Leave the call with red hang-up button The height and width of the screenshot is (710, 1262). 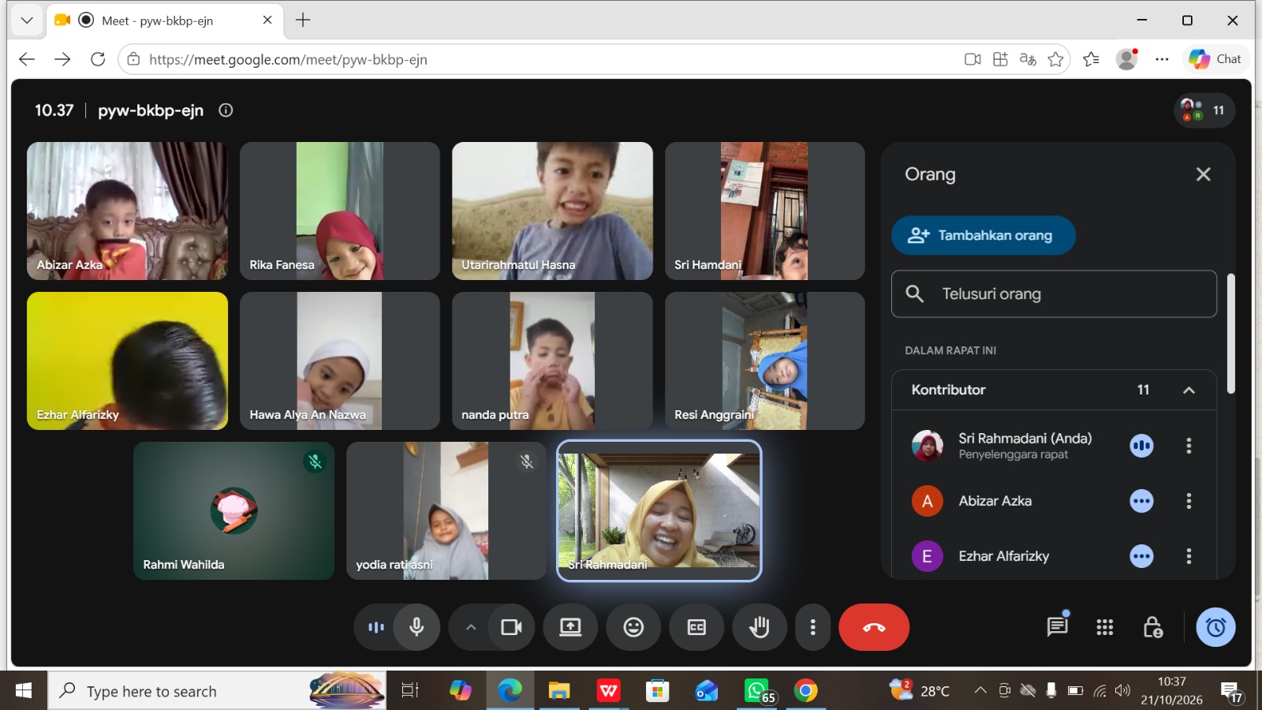coord(874,627)
